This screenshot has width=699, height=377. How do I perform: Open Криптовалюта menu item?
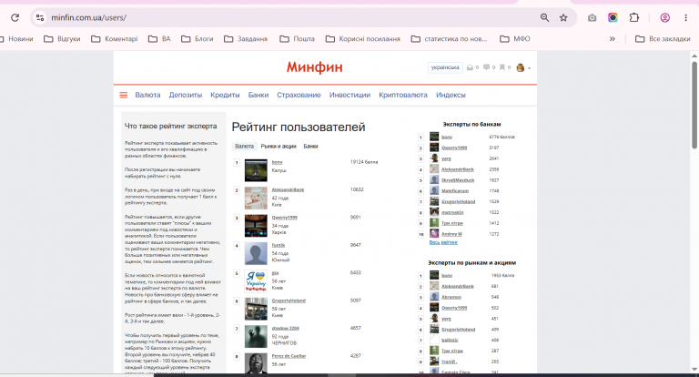click(403, 95)
